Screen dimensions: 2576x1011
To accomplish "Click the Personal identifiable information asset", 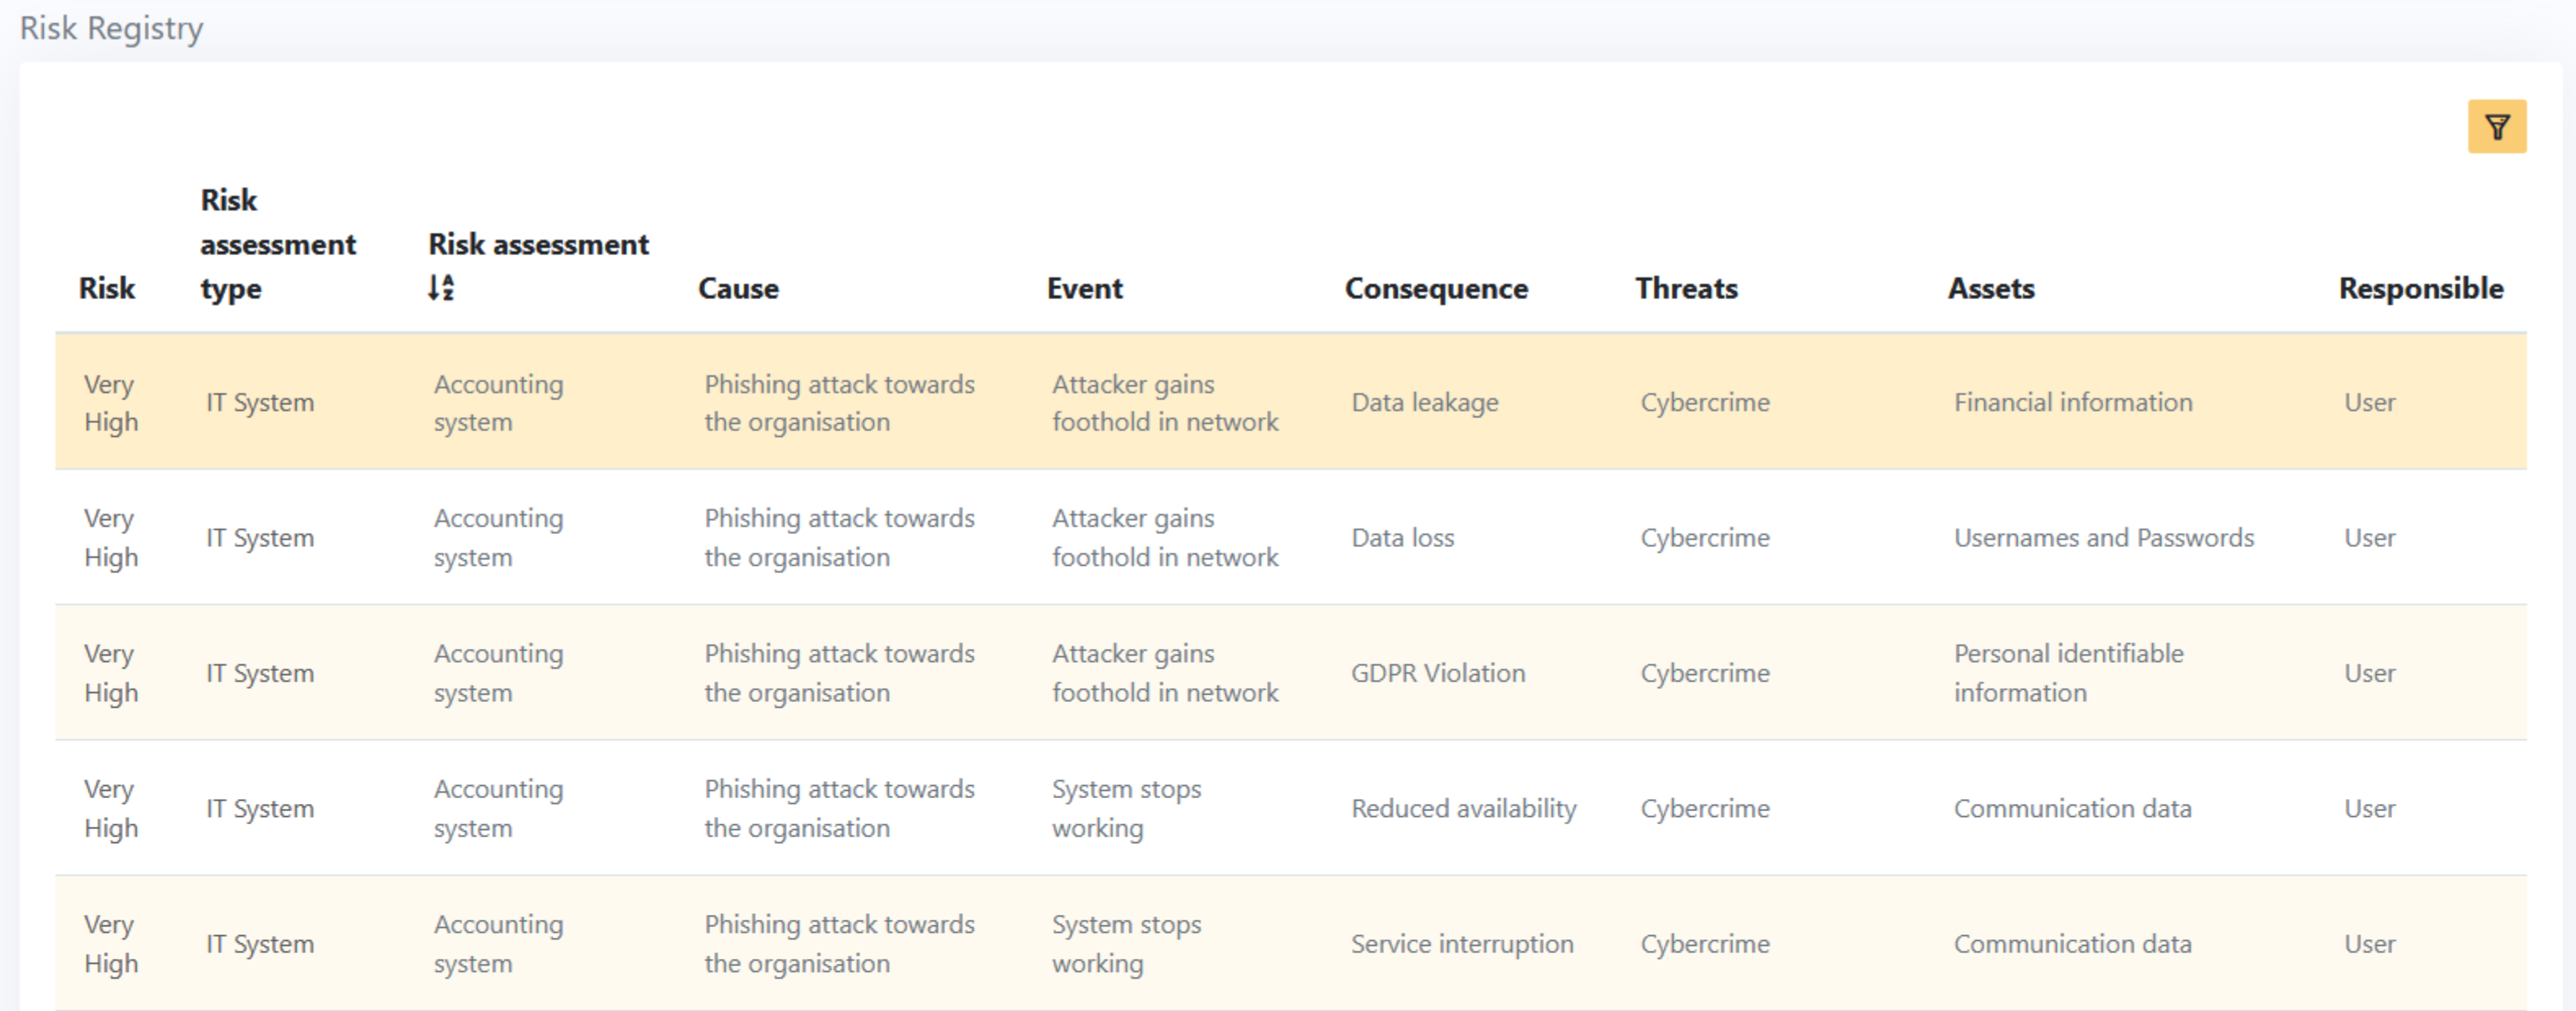I will pos(2068,673).
